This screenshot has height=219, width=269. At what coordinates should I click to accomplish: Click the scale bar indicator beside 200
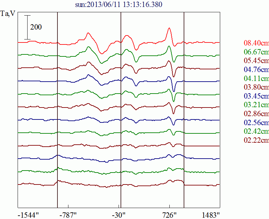pos(27,28)
